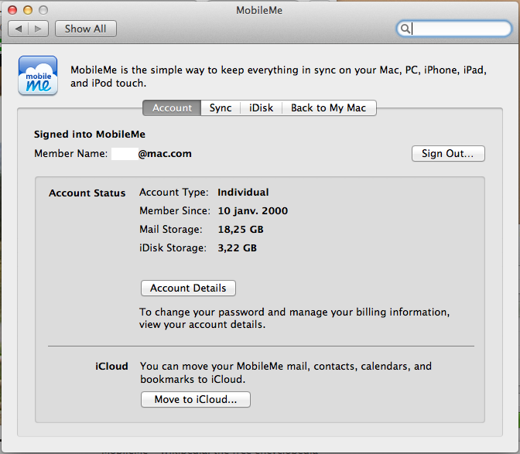Click the Sign Out... button
The height and width of the screenshot is (454, 520).
click(448, 153)
